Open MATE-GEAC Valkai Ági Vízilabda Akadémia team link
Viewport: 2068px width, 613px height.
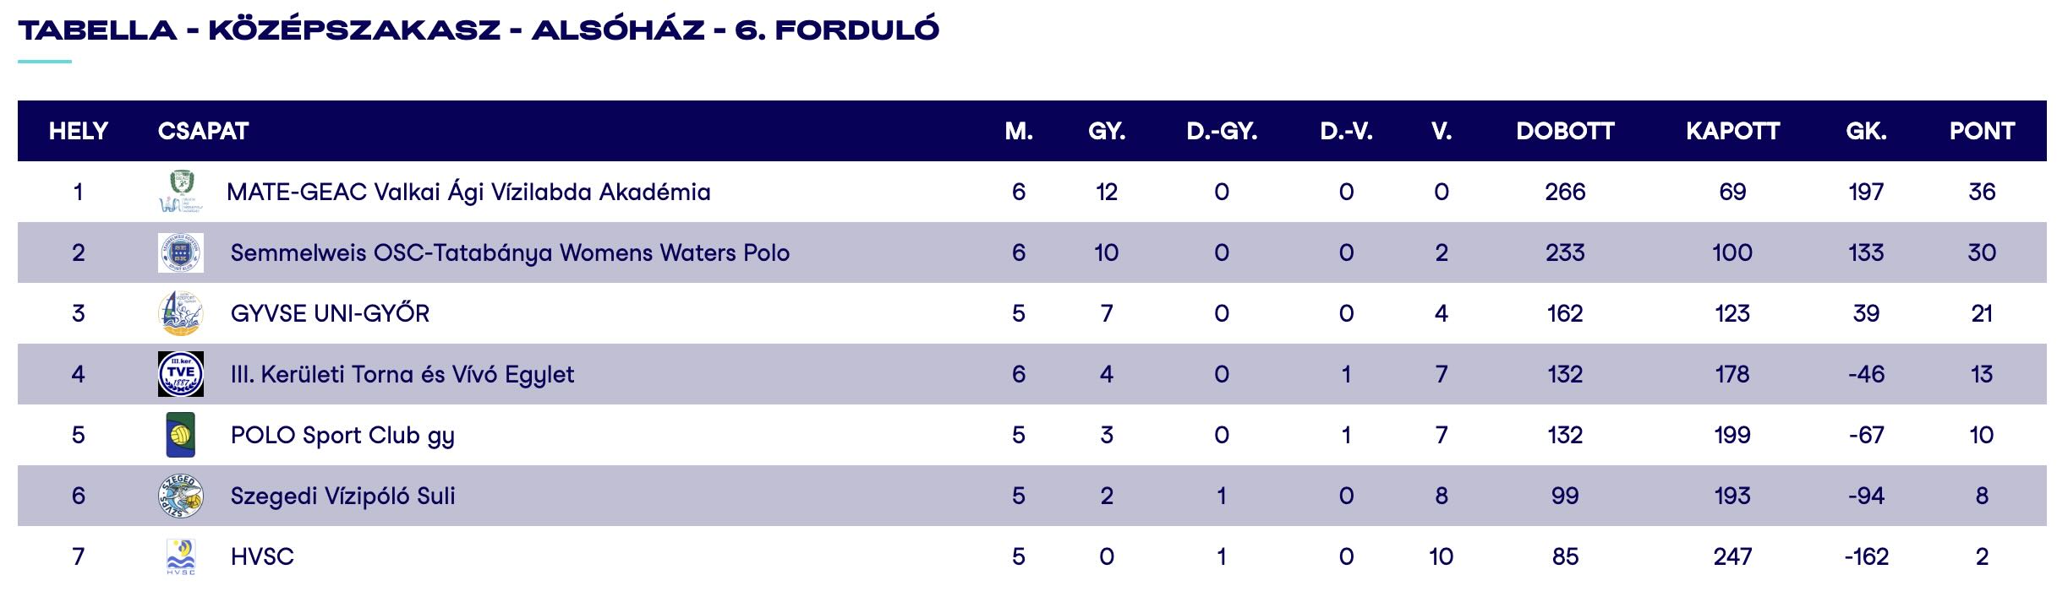point(468,193)
